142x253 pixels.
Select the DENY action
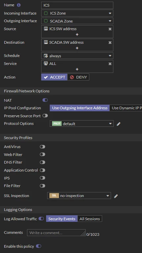(x=78, y=77)
